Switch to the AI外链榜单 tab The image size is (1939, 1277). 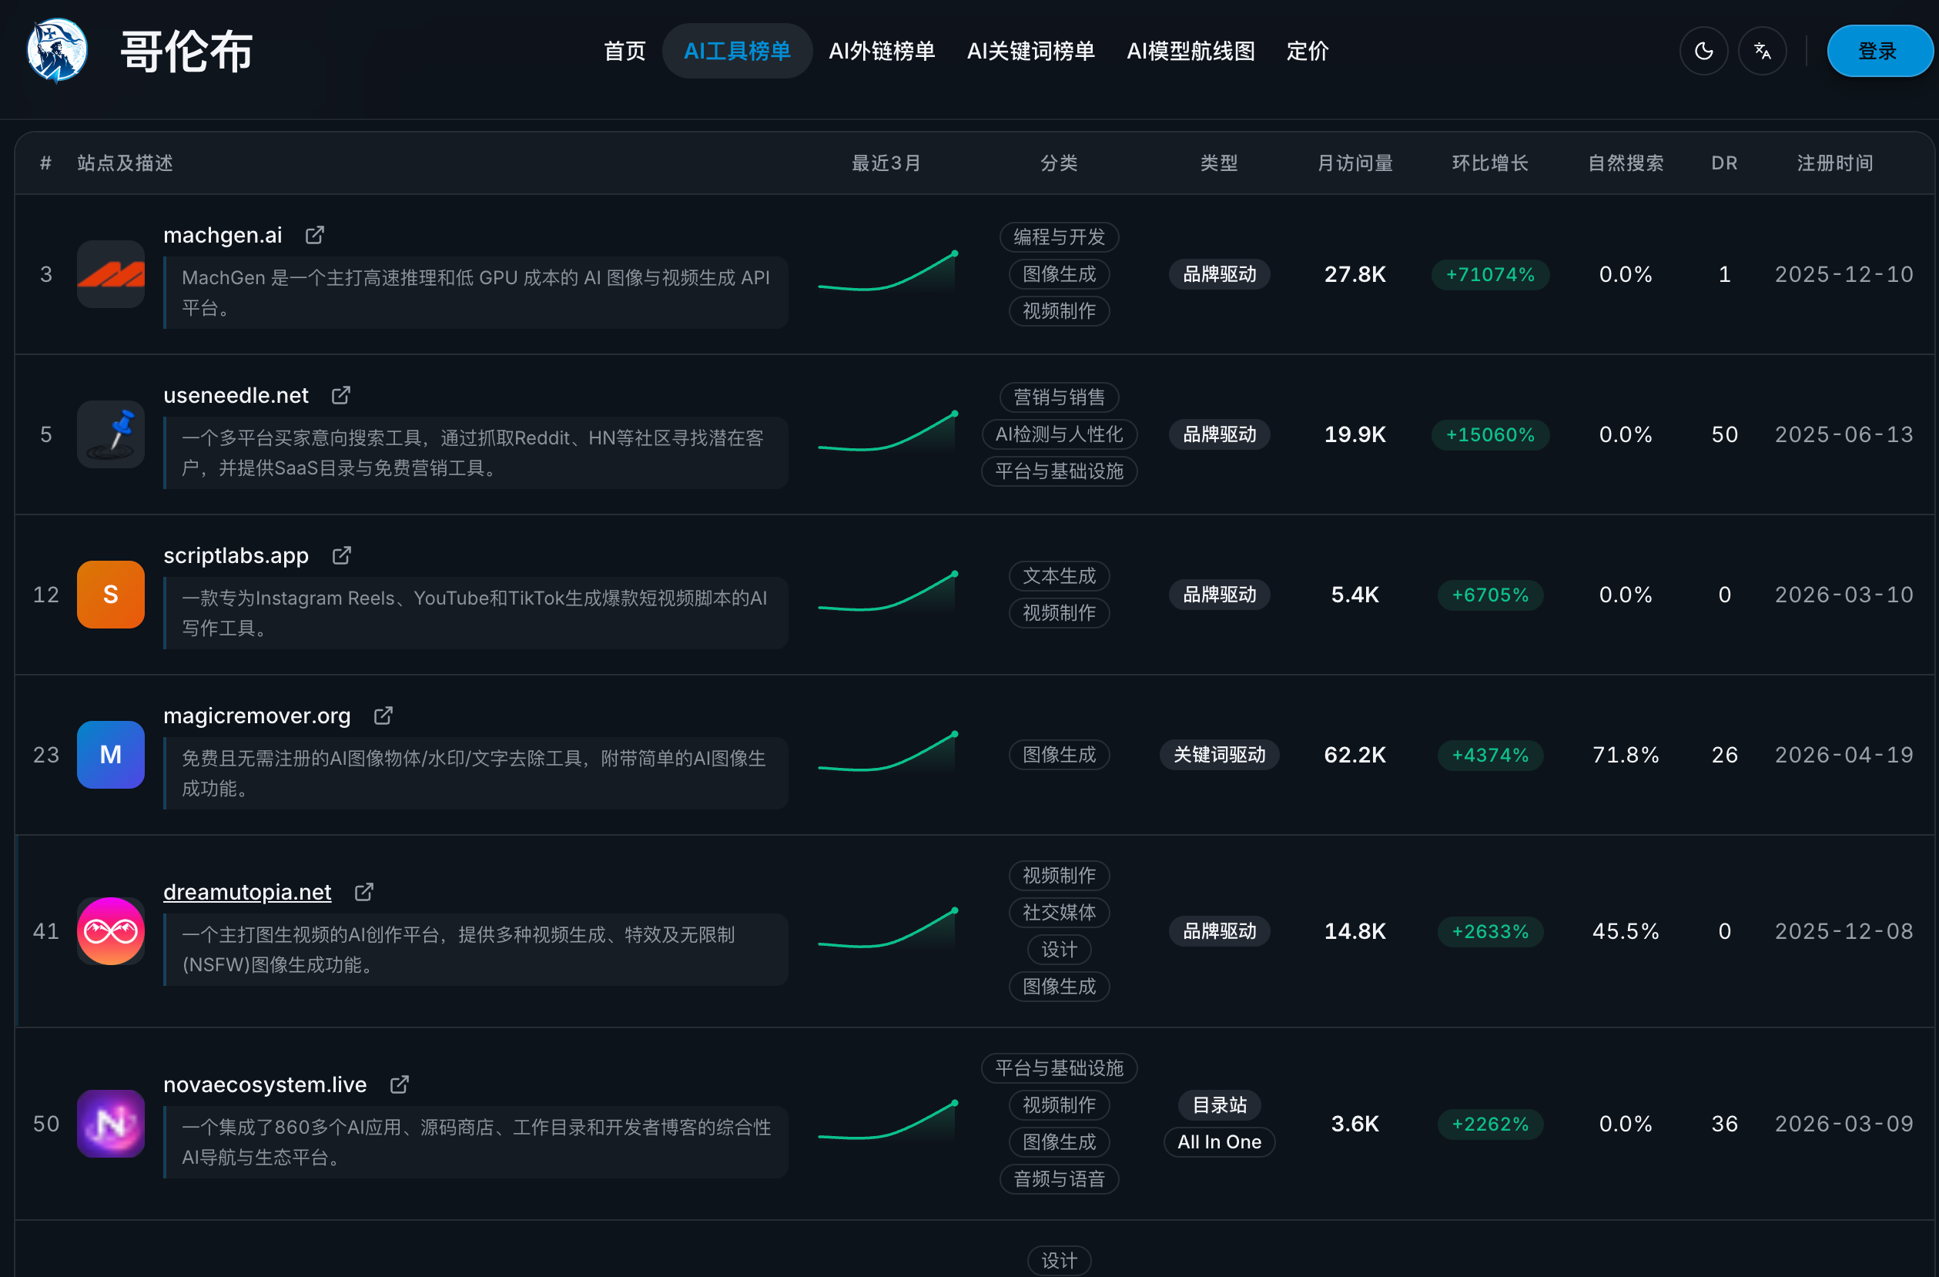[882, 52]
